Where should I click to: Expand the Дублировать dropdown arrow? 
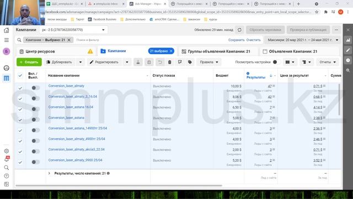[81, 62]
